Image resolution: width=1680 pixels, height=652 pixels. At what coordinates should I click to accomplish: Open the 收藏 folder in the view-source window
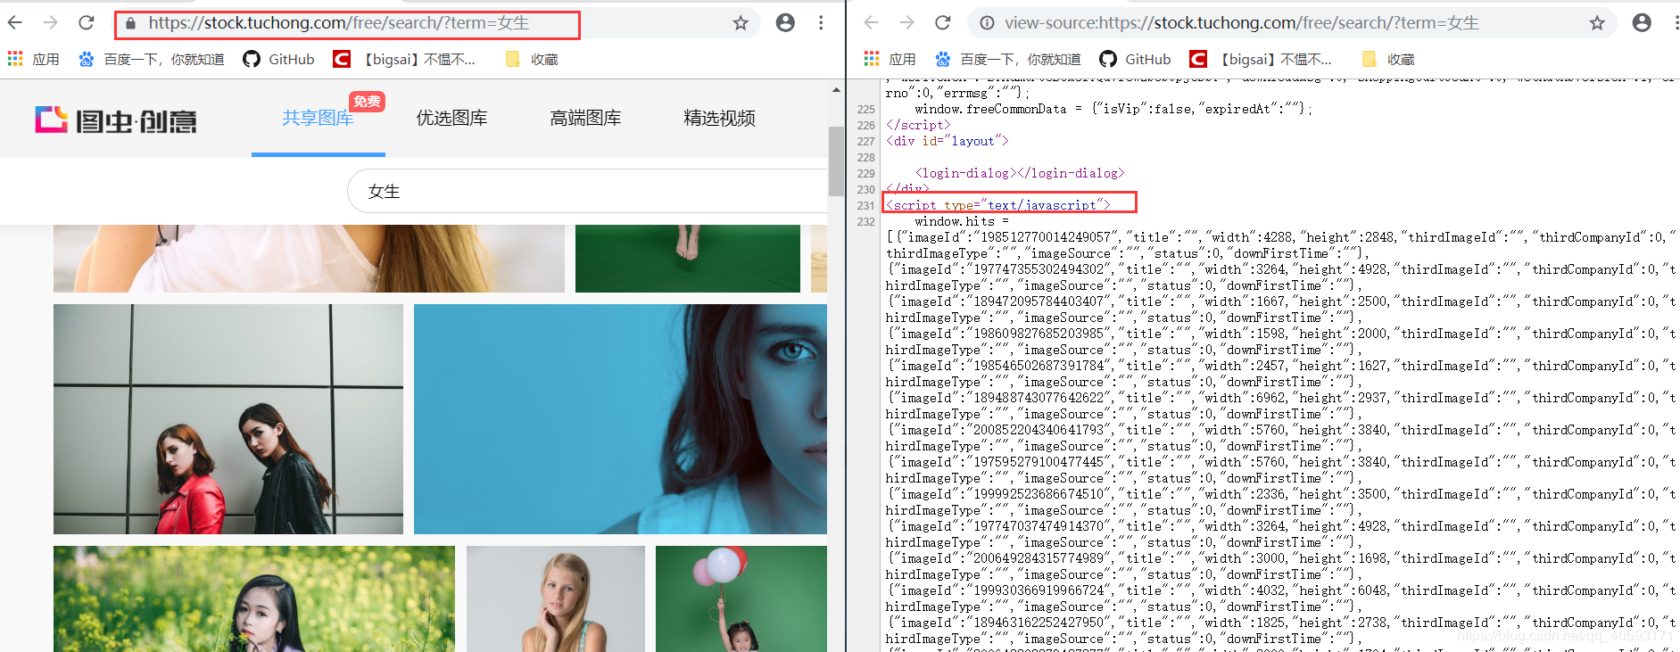pos(1388,59)
